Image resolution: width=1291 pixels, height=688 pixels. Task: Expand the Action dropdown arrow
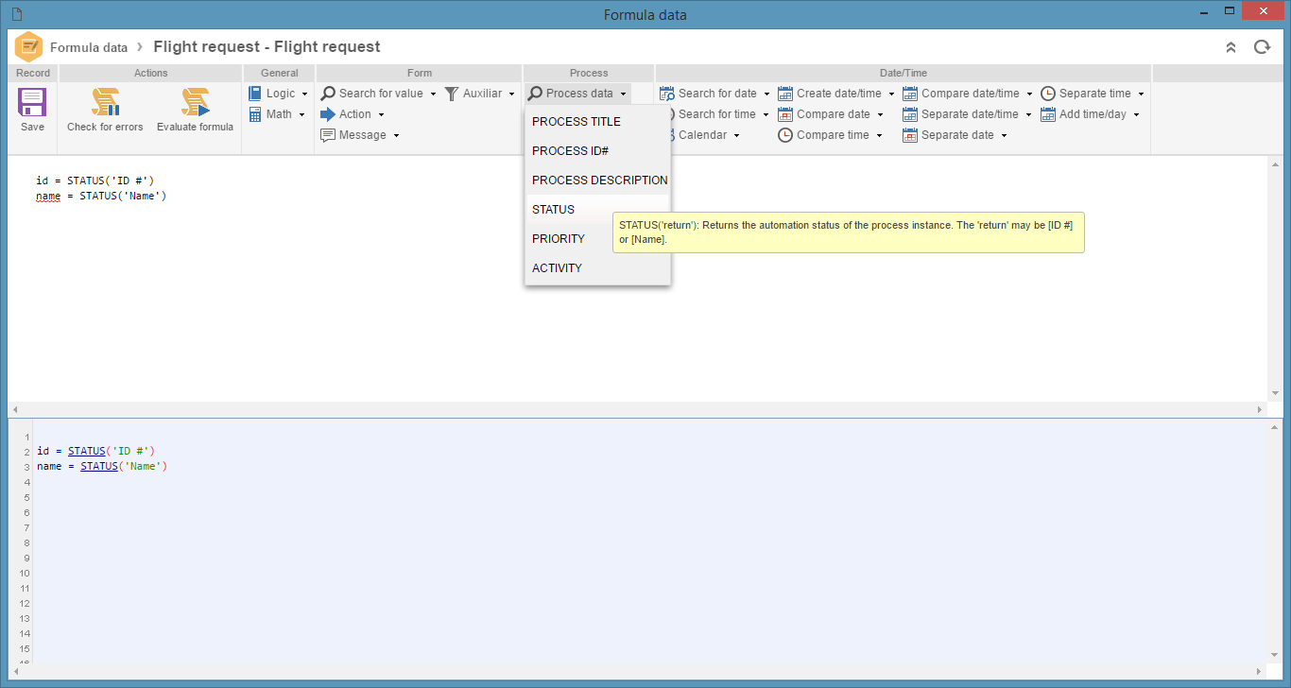381,115
